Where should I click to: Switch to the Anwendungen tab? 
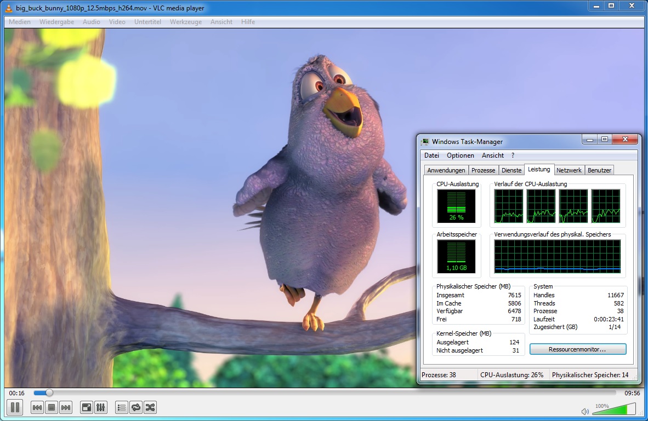pyautogui.click(x=446, y=170)
